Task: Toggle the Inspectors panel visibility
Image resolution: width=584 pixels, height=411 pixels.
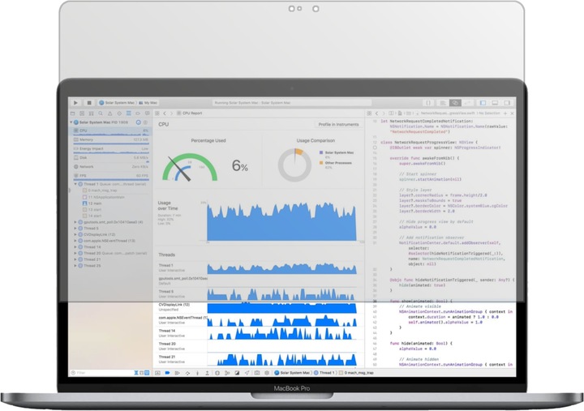Action: [x=507, y=103]
